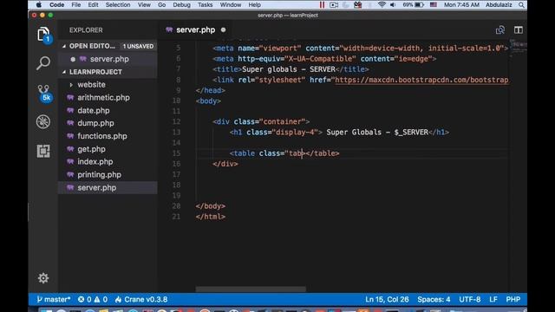Open functions.php in the explorer
This screenshot has width=555, height=312.
point(102,136)
